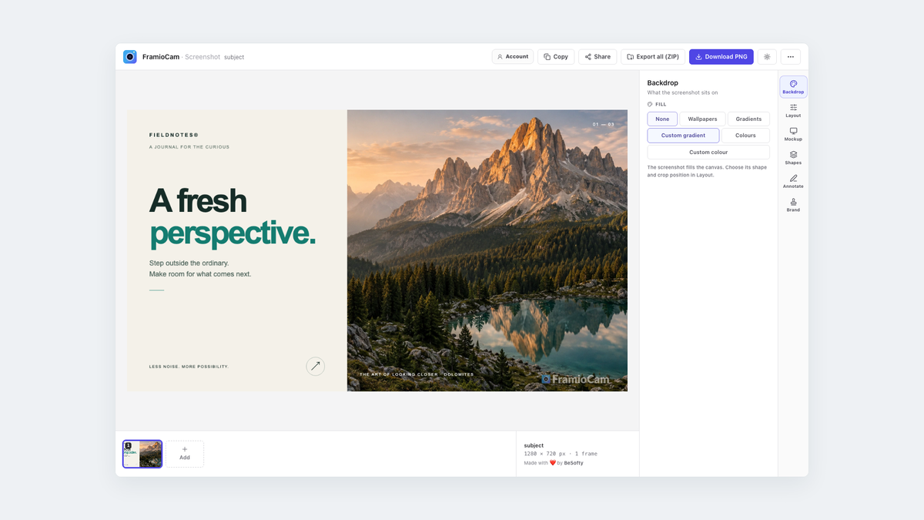Export all frames as ZIP
This screenshot has width=924, height=520.
653,57
